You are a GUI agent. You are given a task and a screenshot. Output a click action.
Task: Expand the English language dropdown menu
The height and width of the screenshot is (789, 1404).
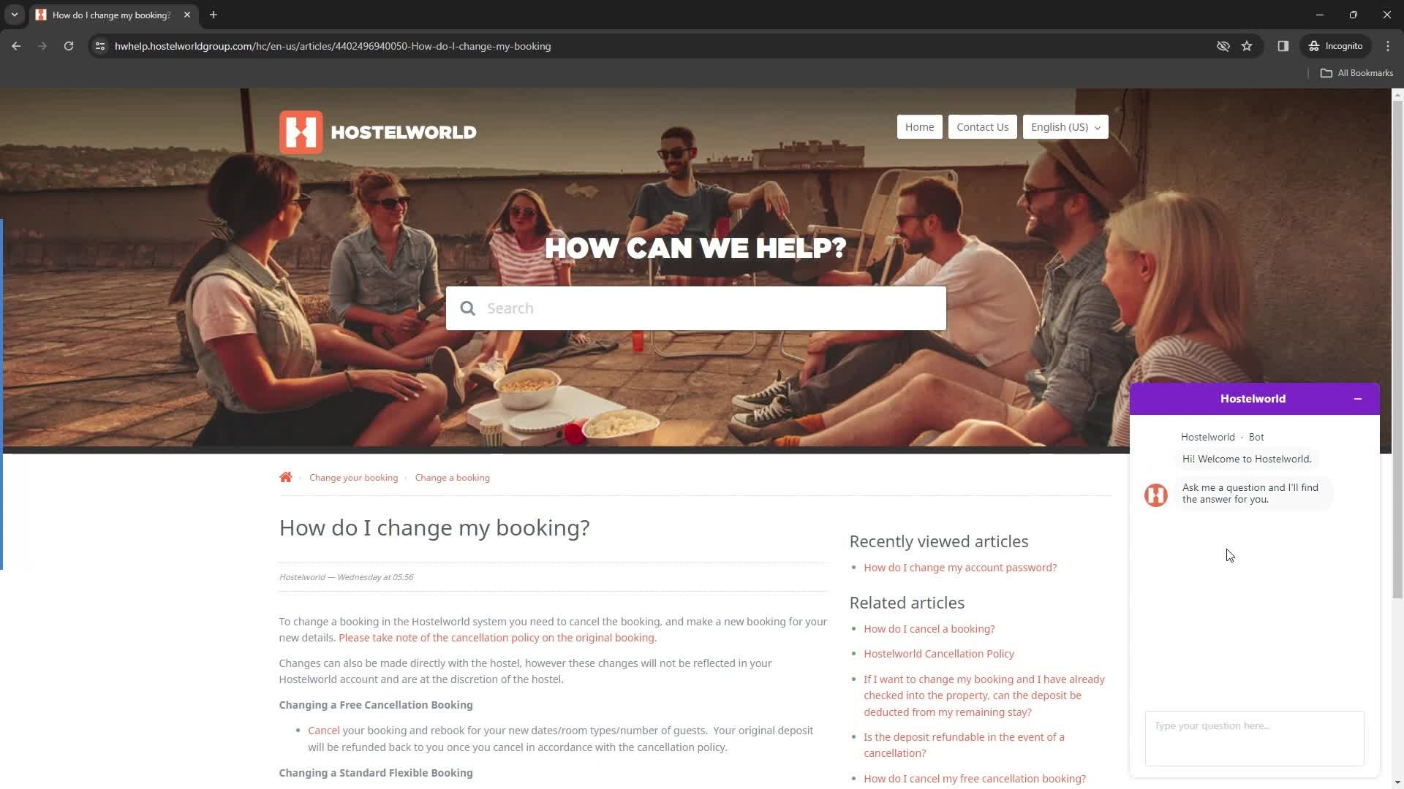(1065, 126)
